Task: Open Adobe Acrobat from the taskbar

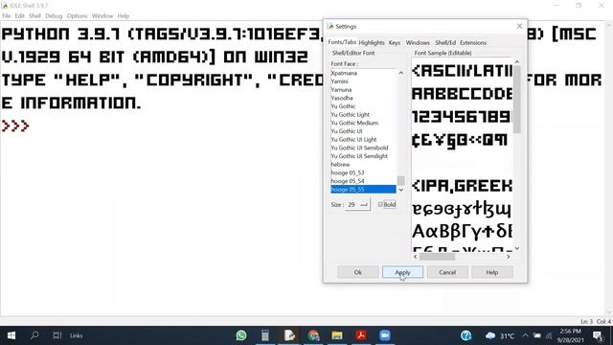Action: pyautogui.click(x=361, y=335)
